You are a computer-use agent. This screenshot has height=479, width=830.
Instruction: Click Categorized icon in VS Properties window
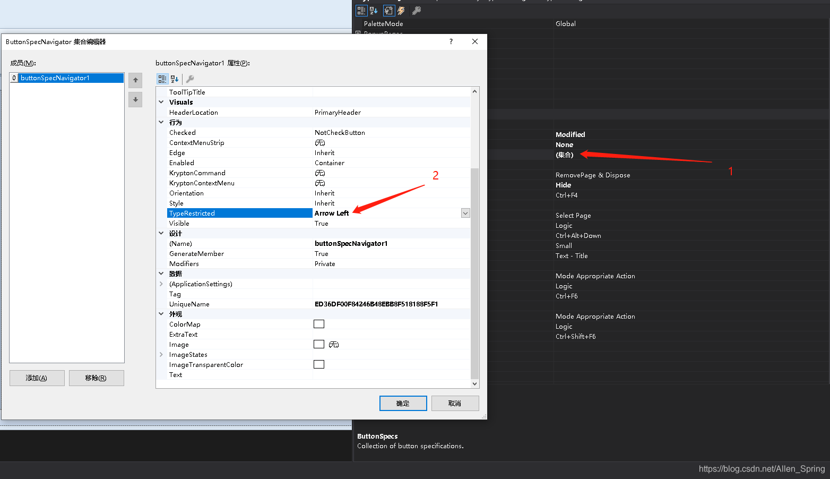[x=361, y=11]
